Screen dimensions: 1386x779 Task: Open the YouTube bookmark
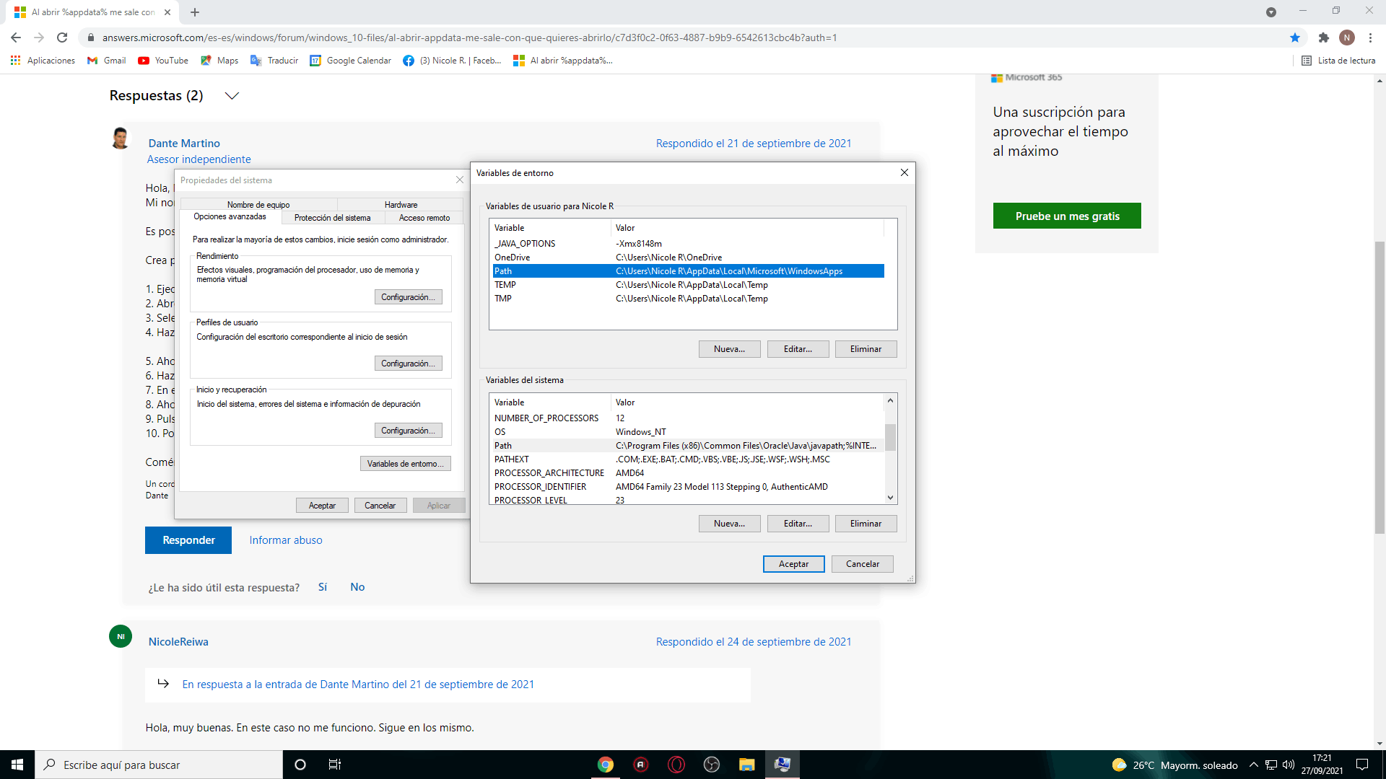(x=163, y=61)
